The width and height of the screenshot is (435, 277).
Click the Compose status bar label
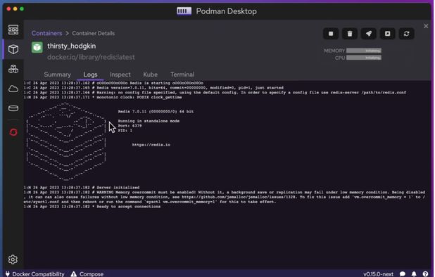(x=92, y=274)
